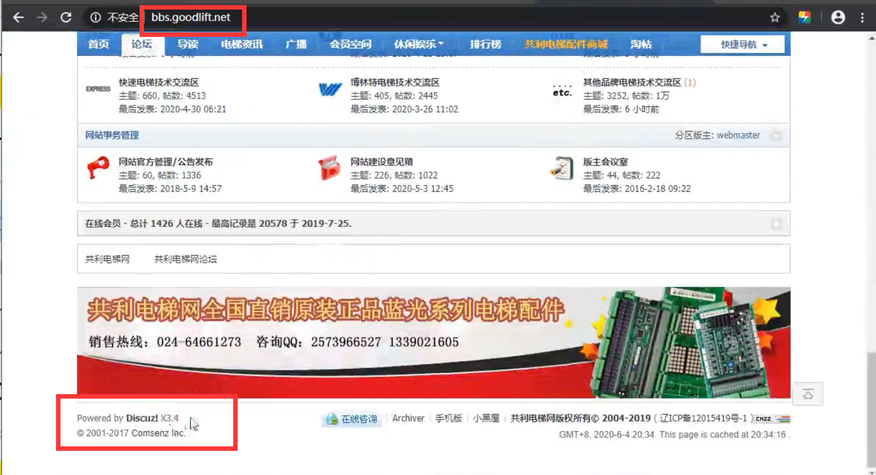Click the red megaphone announcement forum icon

coord(98,168)
